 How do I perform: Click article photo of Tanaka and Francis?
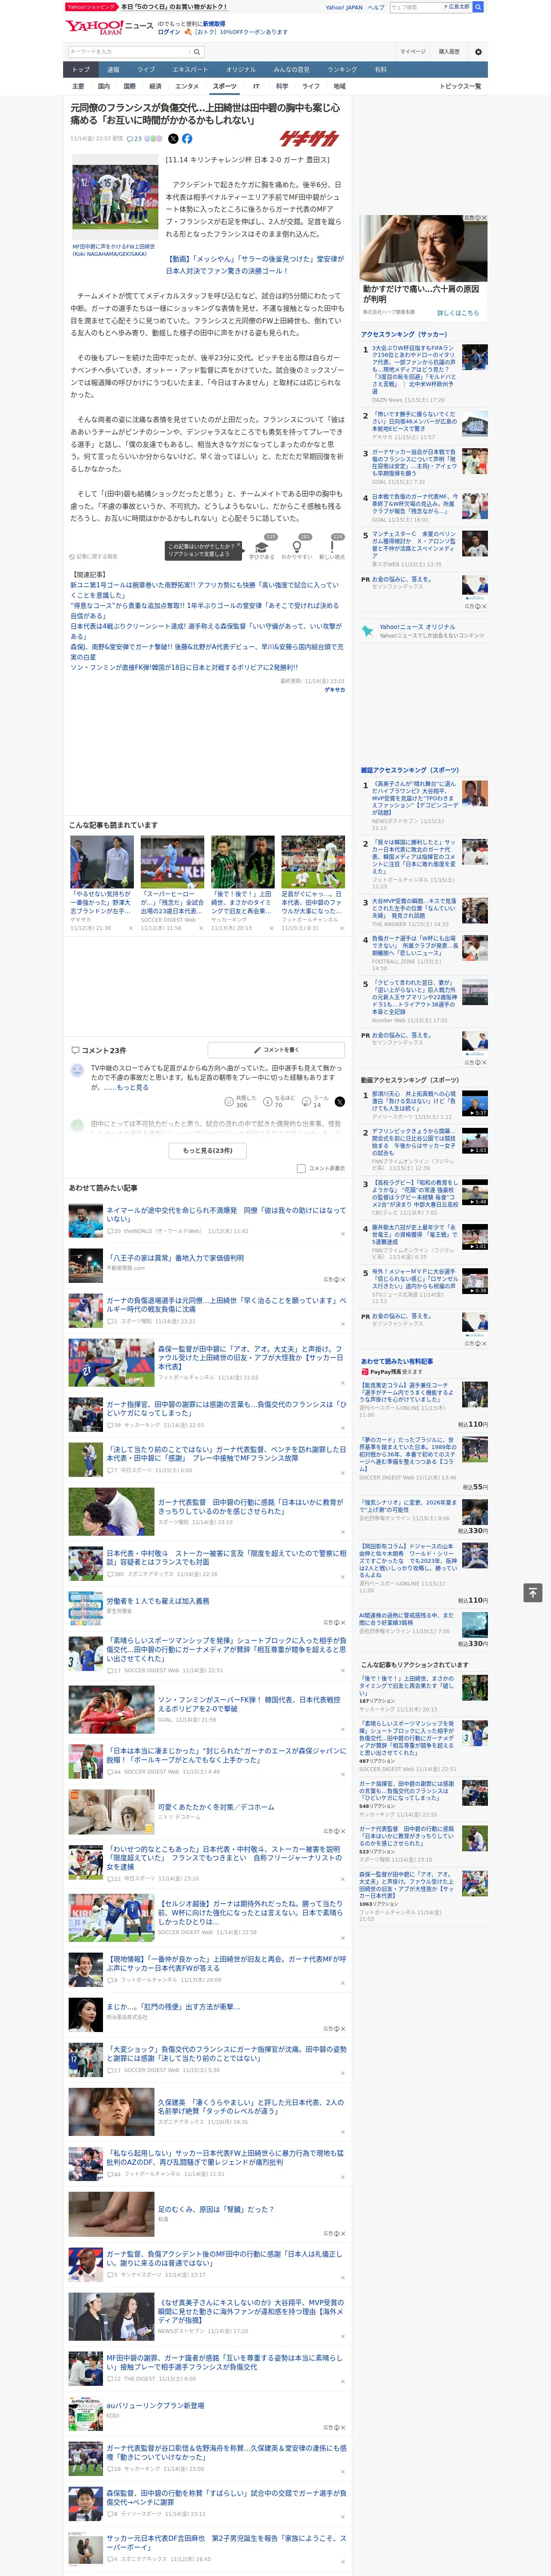(115, 198)
